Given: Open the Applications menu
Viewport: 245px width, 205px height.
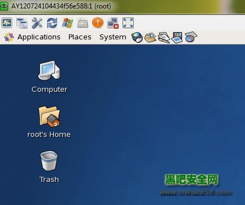Looking at the screenshot, I should 39,37.
